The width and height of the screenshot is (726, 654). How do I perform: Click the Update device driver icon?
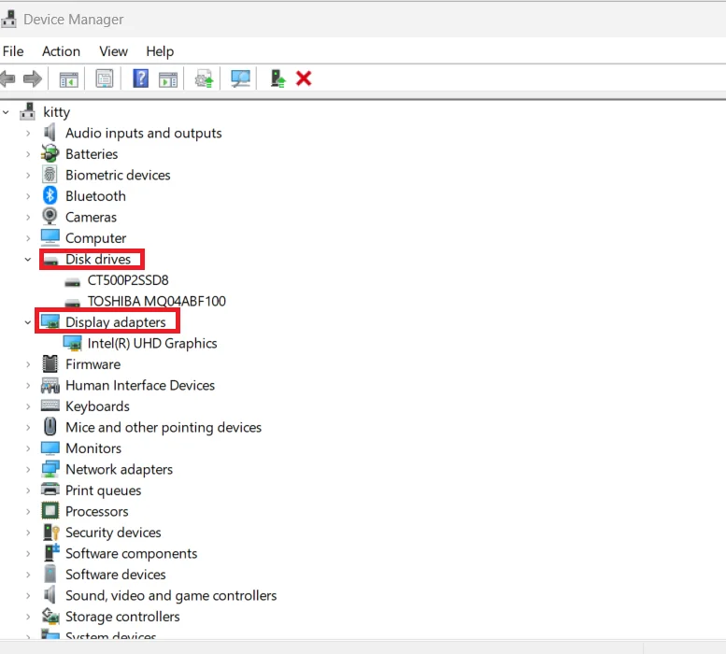coord(204,78)
